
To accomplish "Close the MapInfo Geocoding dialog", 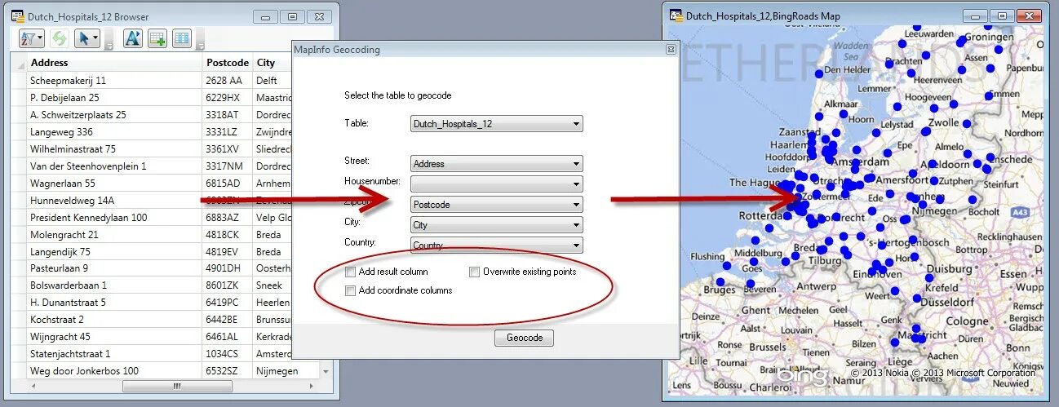I will 671,50.
